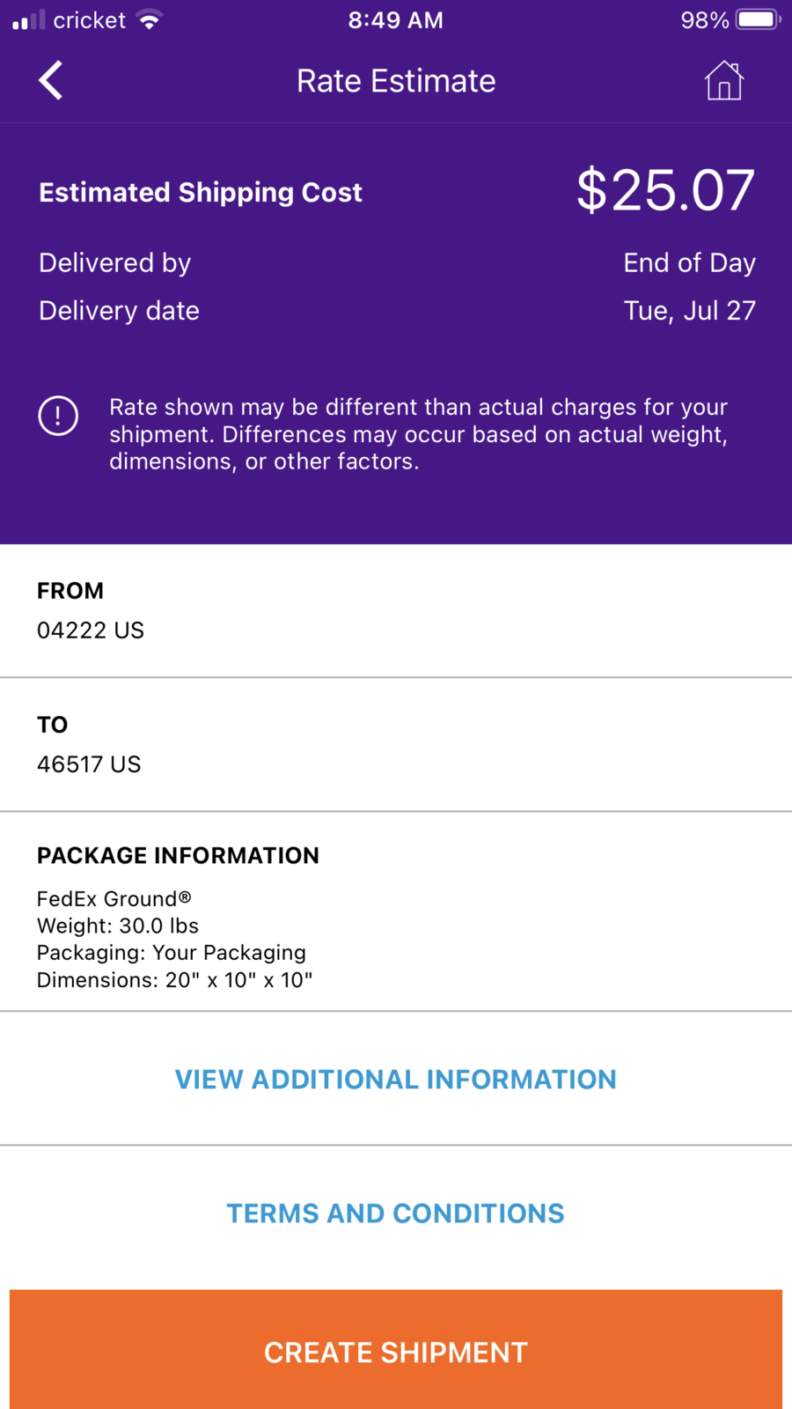
Task: Tap the delivery date Tue, Jul 27
Action: [689, 311]
